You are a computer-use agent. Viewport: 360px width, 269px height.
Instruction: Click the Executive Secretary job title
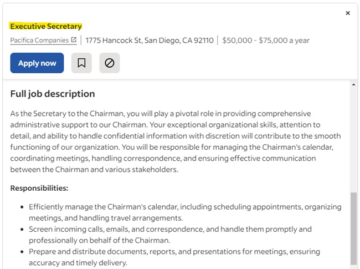46,26
